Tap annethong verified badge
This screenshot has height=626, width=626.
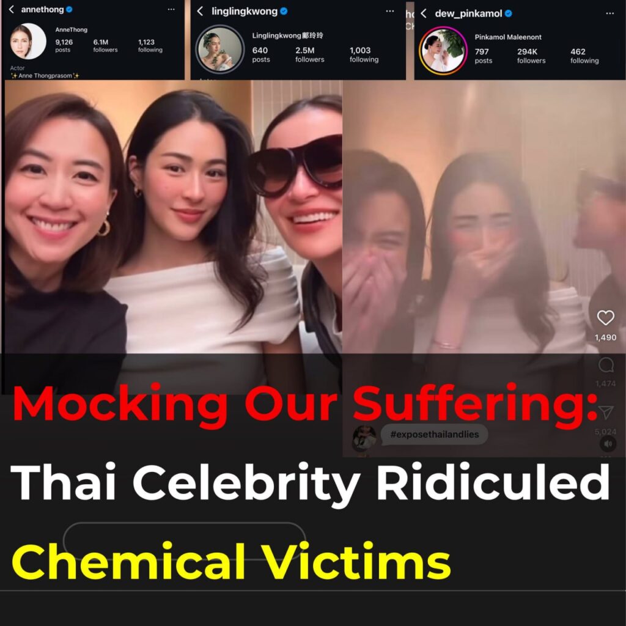69,9
